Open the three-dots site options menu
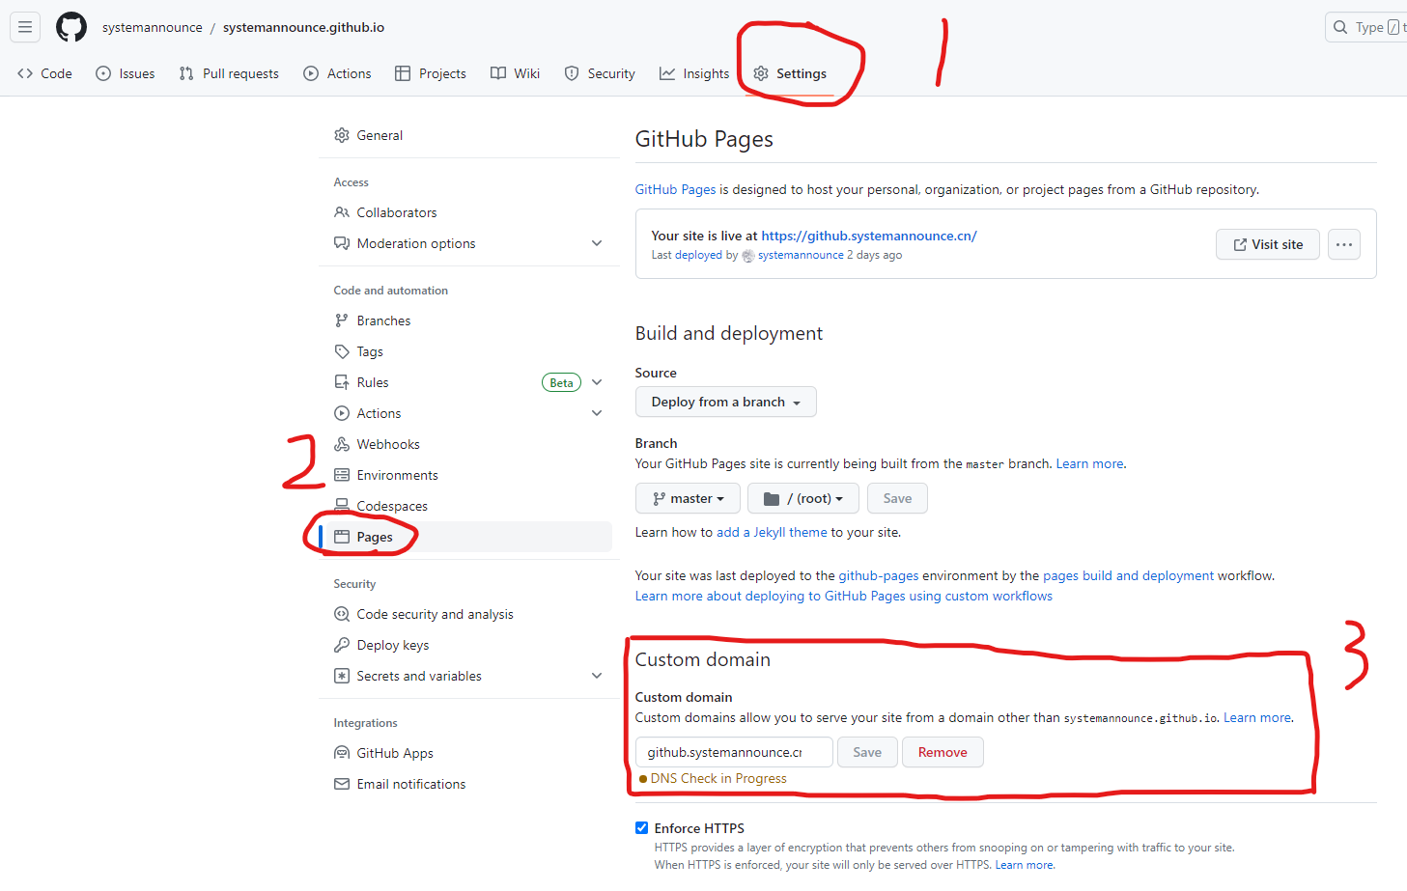This screenshot has width=1407, height=891. tap(1344, 244)
